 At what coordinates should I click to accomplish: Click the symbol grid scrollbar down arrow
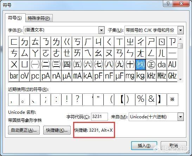[180, 79]
